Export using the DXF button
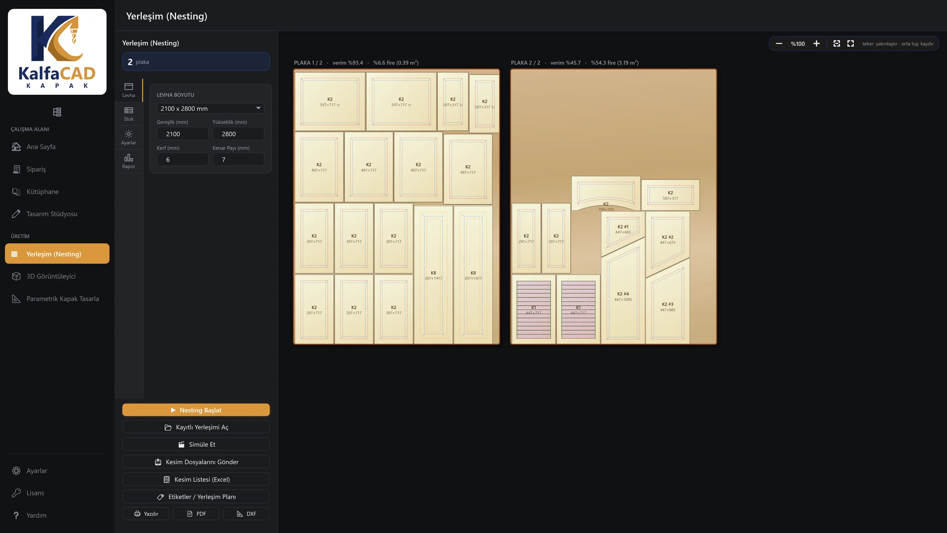This screenshot has height=533, width=947. pyautogui.click(x=246, y=513)
